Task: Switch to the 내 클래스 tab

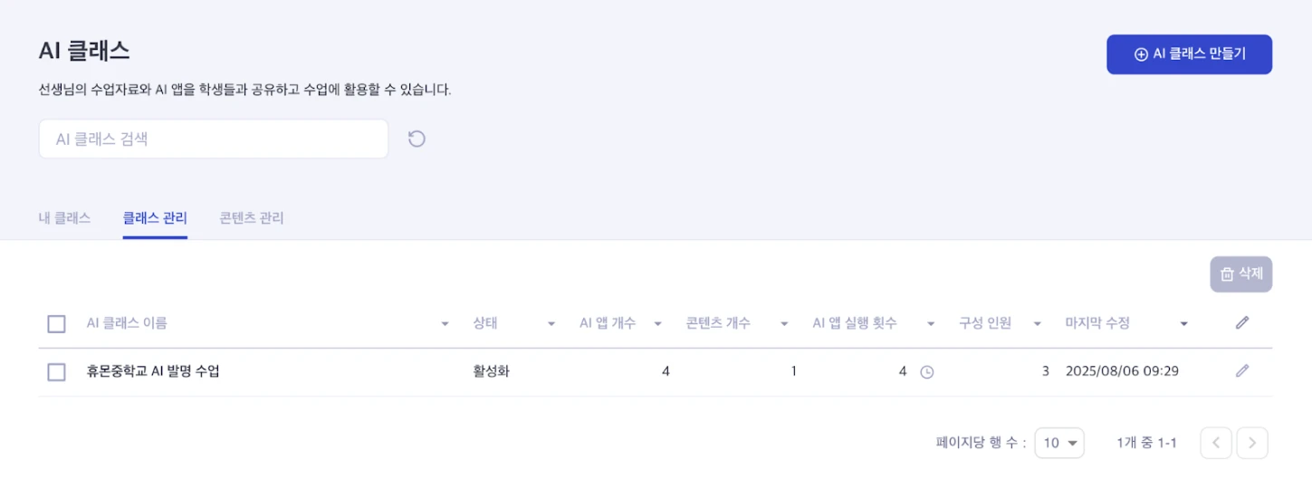Action: pyautogui.click(x=64, y=218)
